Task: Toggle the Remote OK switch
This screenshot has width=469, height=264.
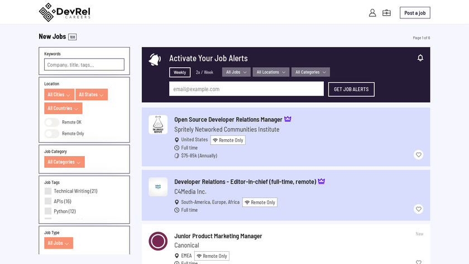Action: (x=52, y=122)
